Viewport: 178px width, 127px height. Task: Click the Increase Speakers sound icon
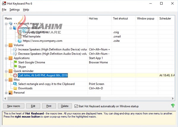pyautogui.click(x=15, y=49)
